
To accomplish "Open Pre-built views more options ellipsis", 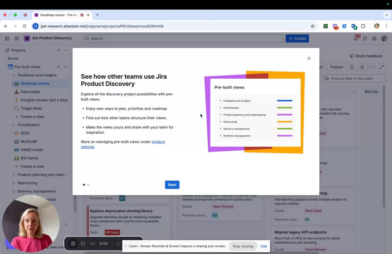I will click(66, 67).
